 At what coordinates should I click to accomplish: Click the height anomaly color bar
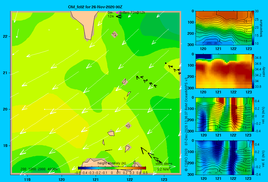[x=112, y=168]
